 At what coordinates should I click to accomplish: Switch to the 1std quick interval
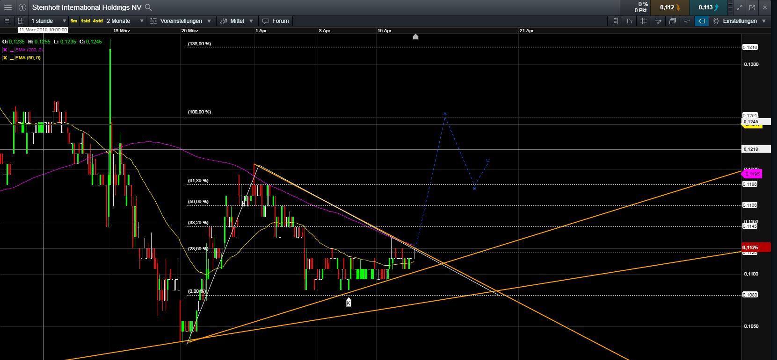pyautogui.click(x=86, y=21)
